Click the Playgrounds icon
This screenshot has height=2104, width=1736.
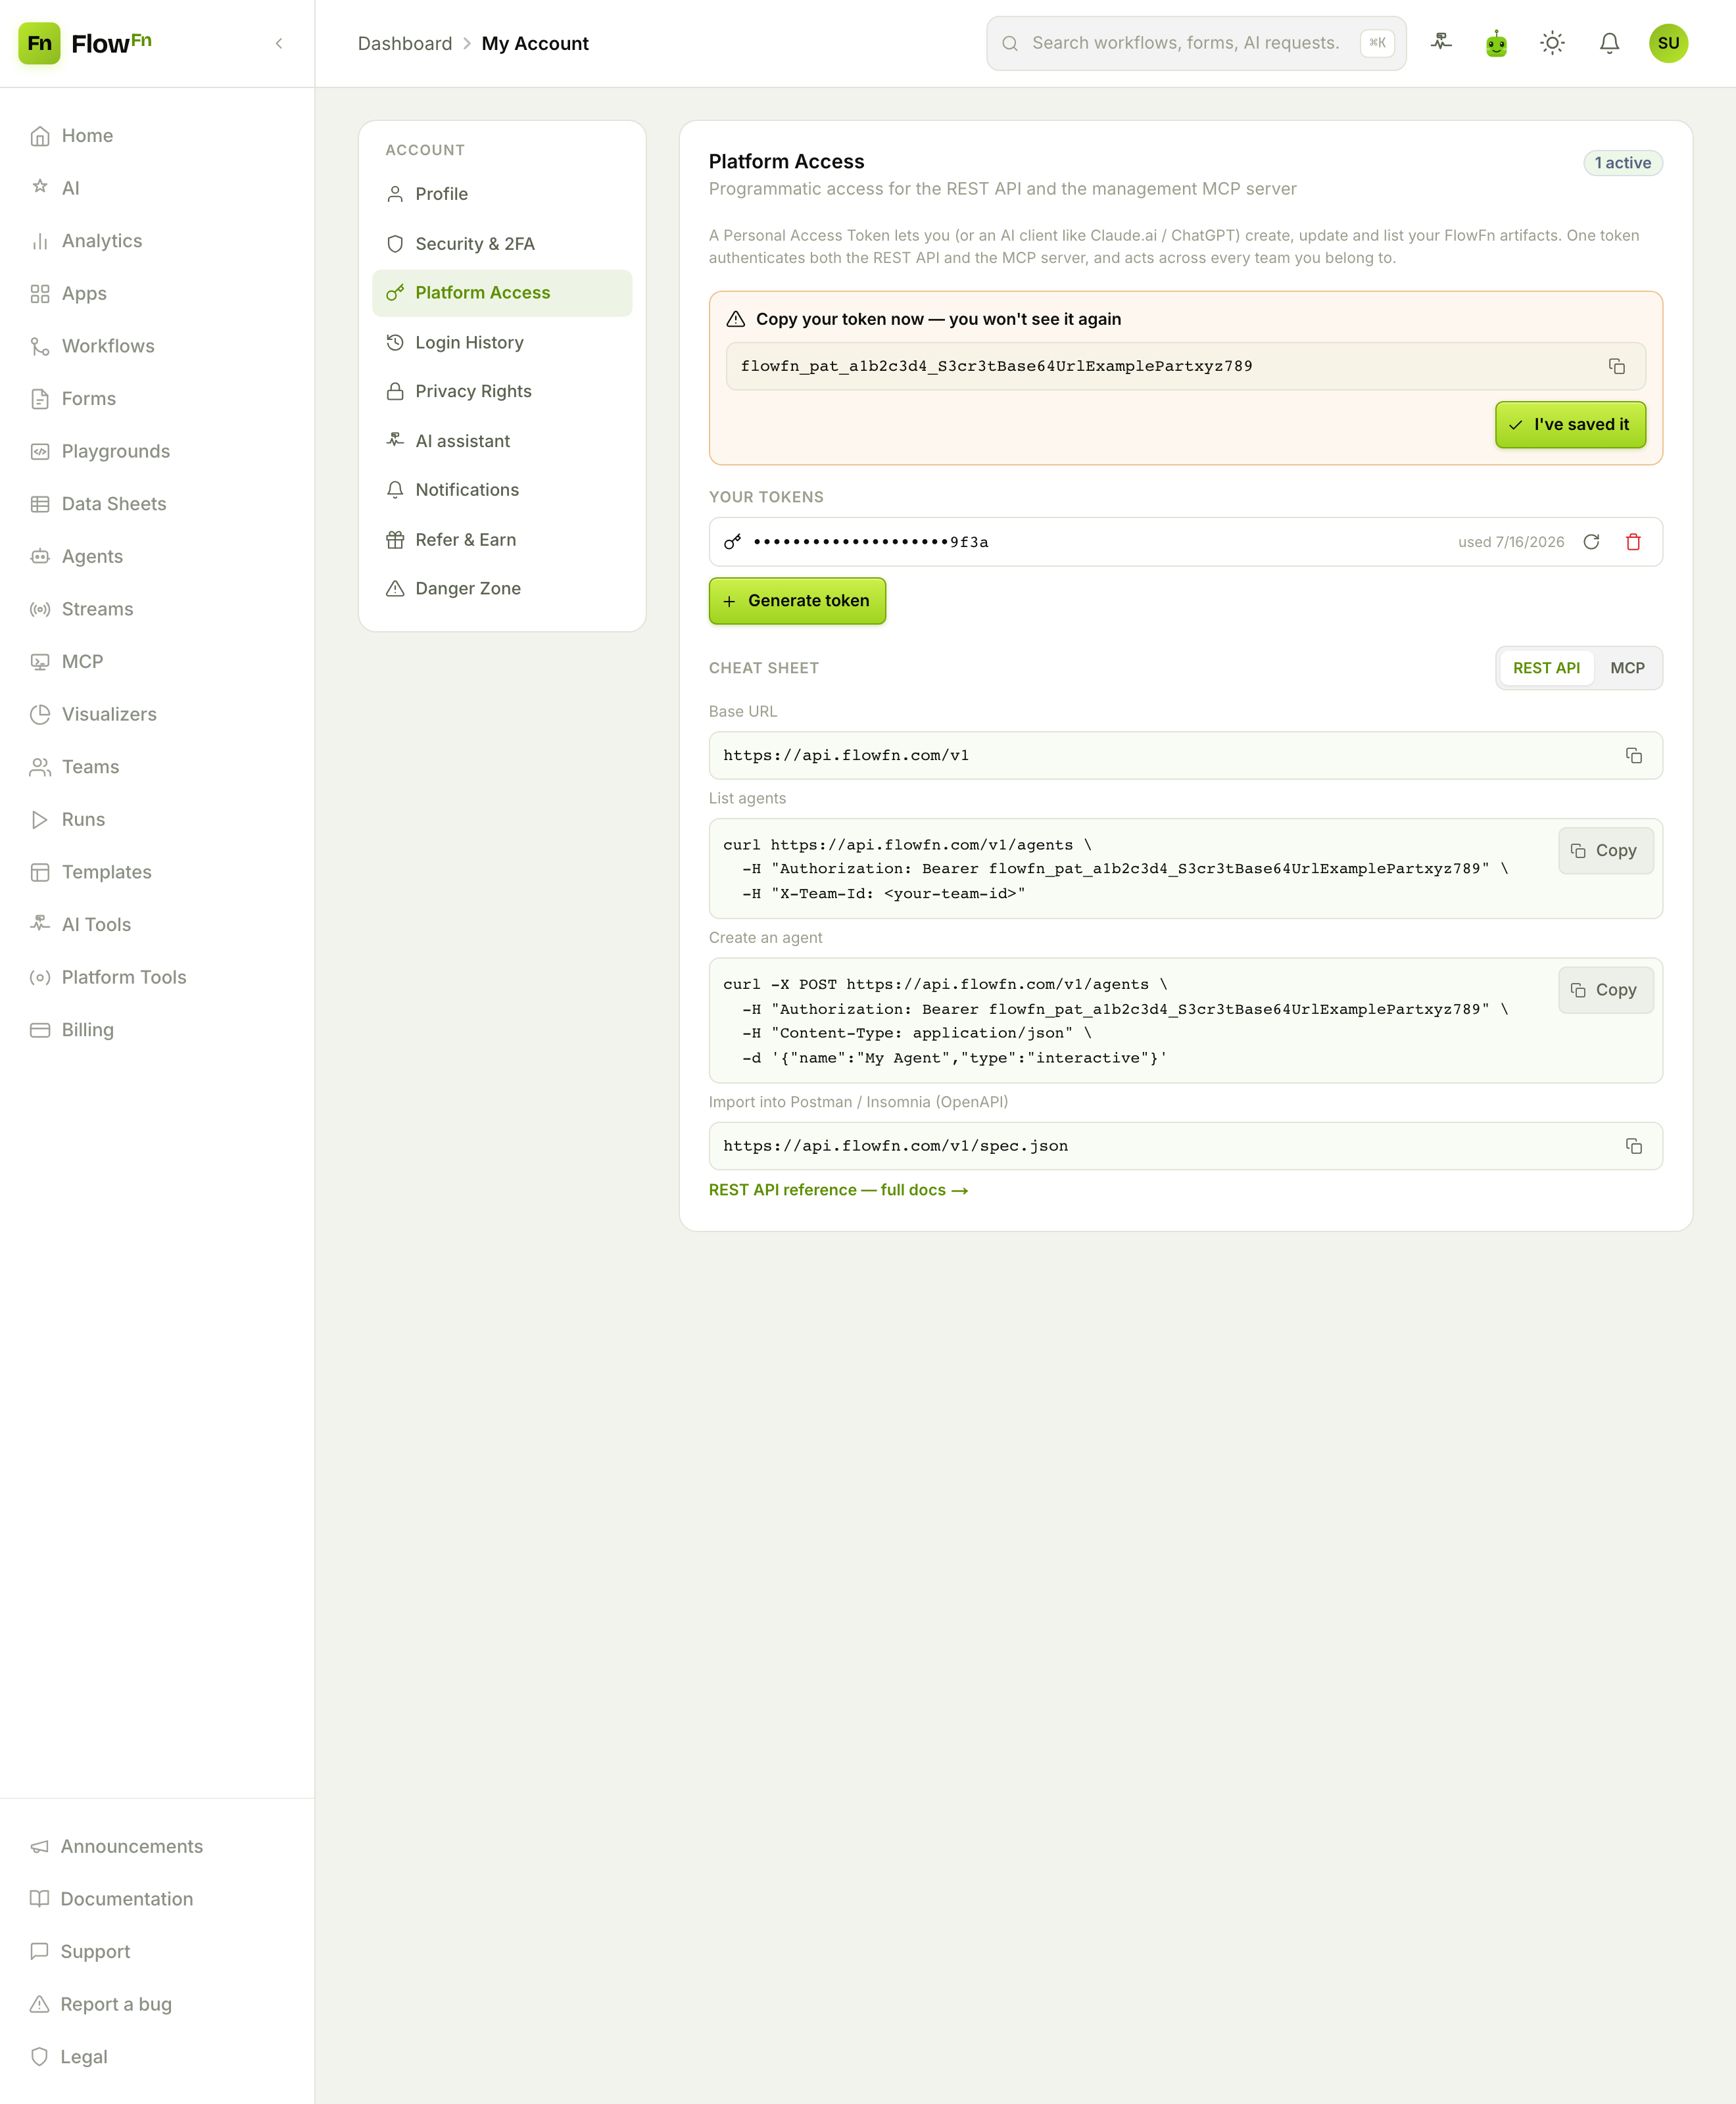pyautogui.click(x=40, y=451)
